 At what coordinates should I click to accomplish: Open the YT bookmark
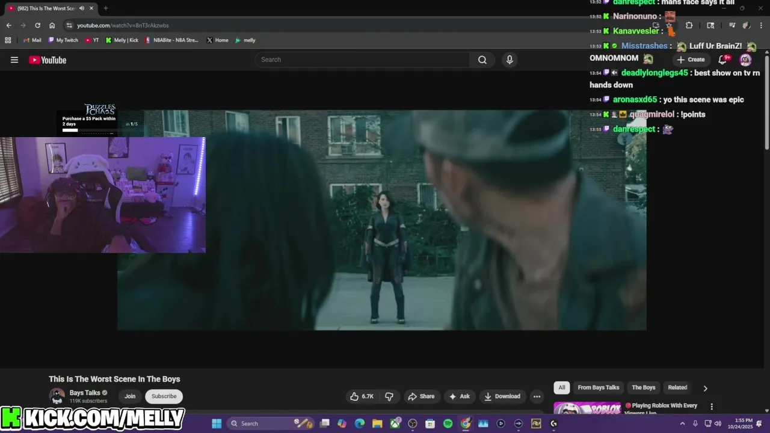click(92, 40)
